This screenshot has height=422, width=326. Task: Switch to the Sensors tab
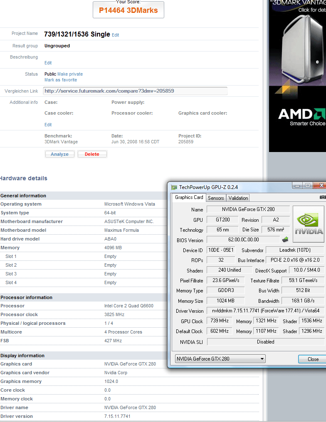(x=216, y=198)
